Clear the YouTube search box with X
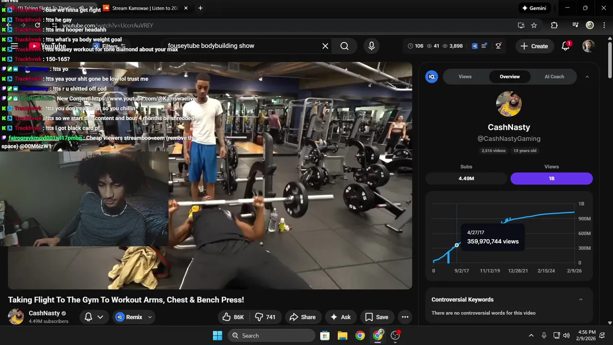613x345 pixels. 325,46
